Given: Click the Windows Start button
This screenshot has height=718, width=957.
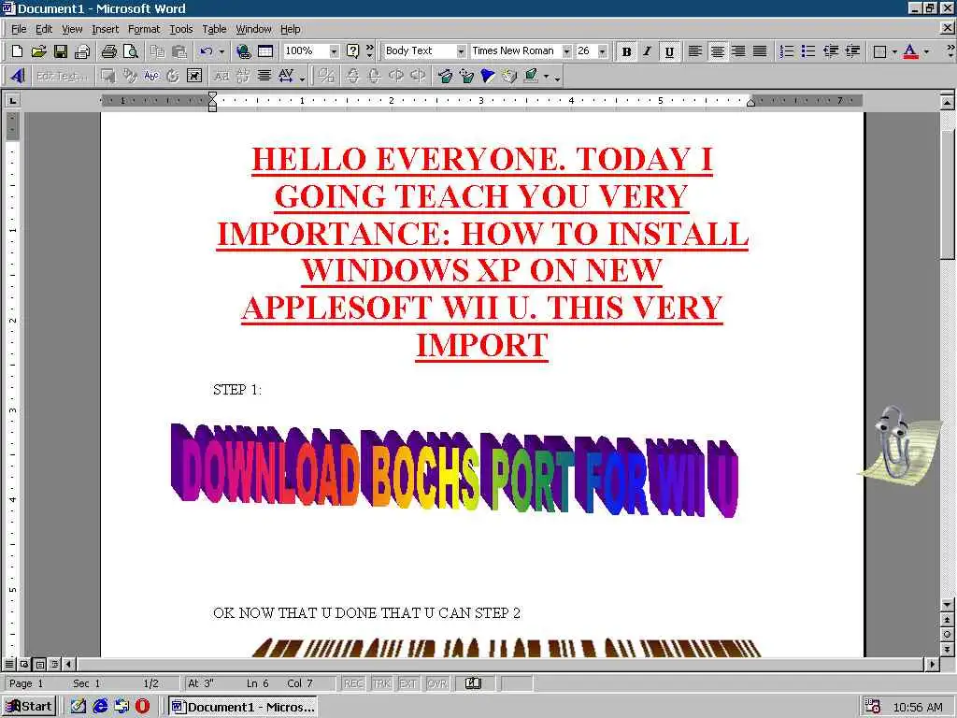Looking at the screenshot, I should coord(29,707).
